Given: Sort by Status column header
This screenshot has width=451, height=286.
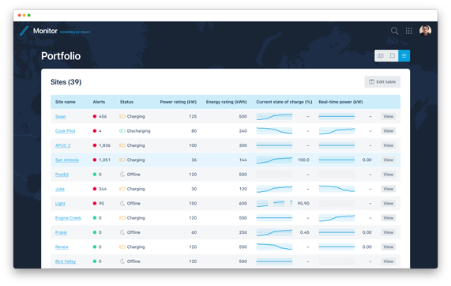Looking at the screenshot, I should 126,102.
